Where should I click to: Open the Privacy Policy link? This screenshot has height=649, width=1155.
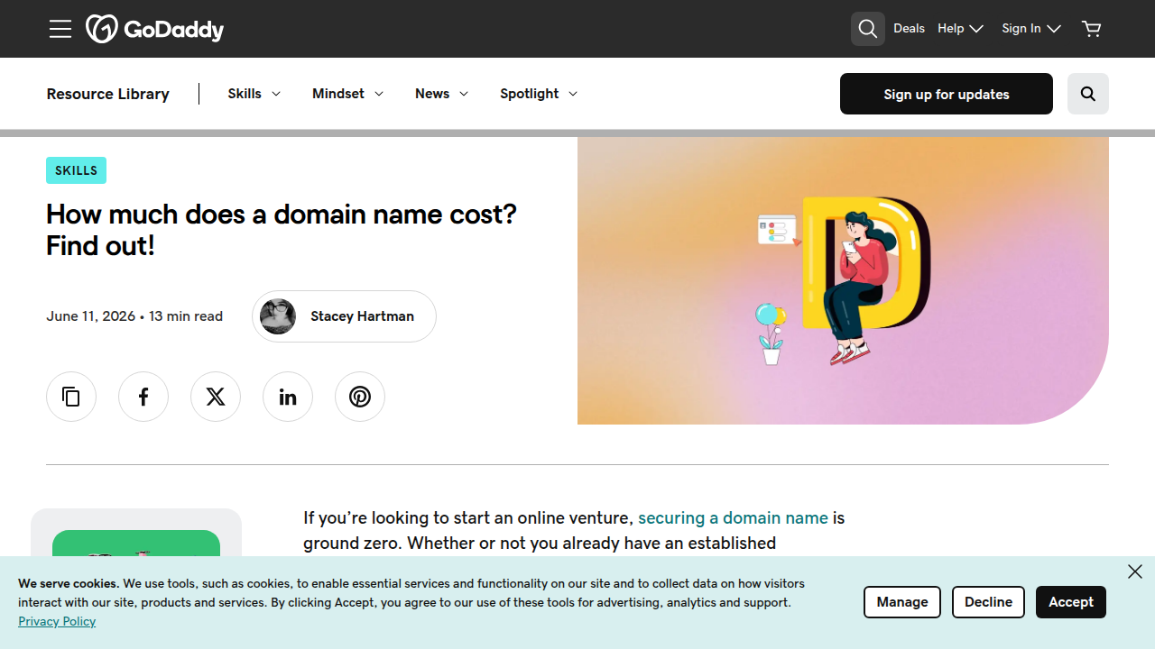click(57, 622)
